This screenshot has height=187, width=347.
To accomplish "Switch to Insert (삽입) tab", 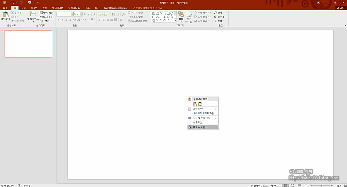I will 23,8.
